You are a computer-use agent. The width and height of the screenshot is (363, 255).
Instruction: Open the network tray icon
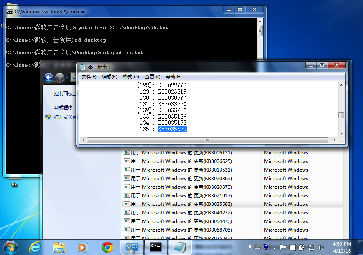[311, 248]
